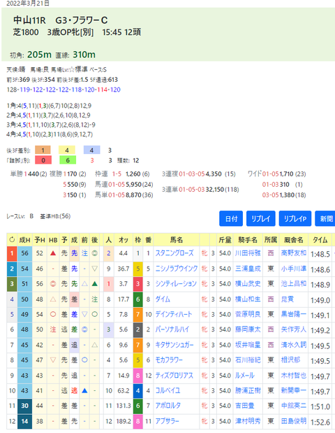Open jockey 藤岡康太 link

248,329
